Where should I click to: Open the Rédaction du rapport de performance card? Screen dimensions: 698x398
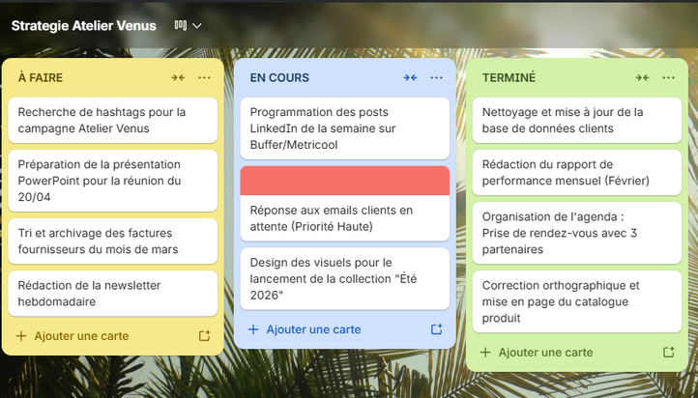pos(576,173)
